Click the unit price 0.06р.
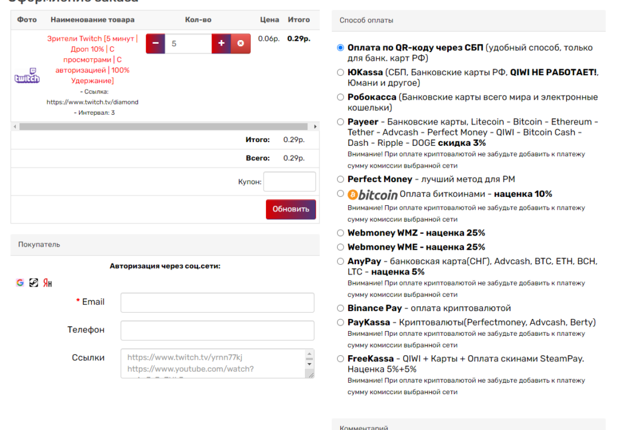Image resolution: width=622 pixels, height=430 pixels. click(269, 38)
